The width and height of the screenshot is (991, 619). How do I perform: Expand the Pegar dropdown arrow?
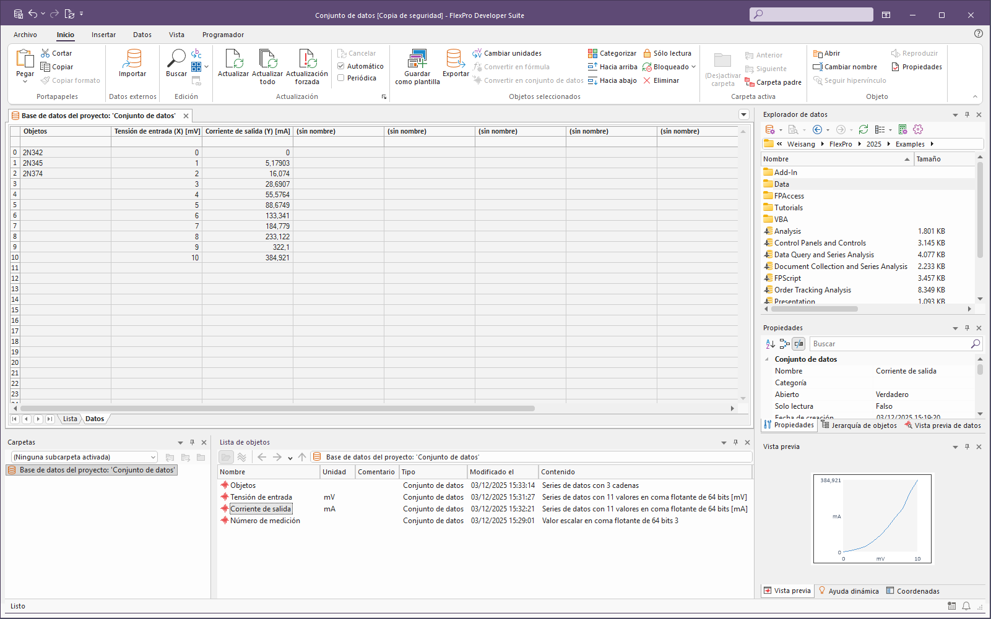(x=25, y=82)
